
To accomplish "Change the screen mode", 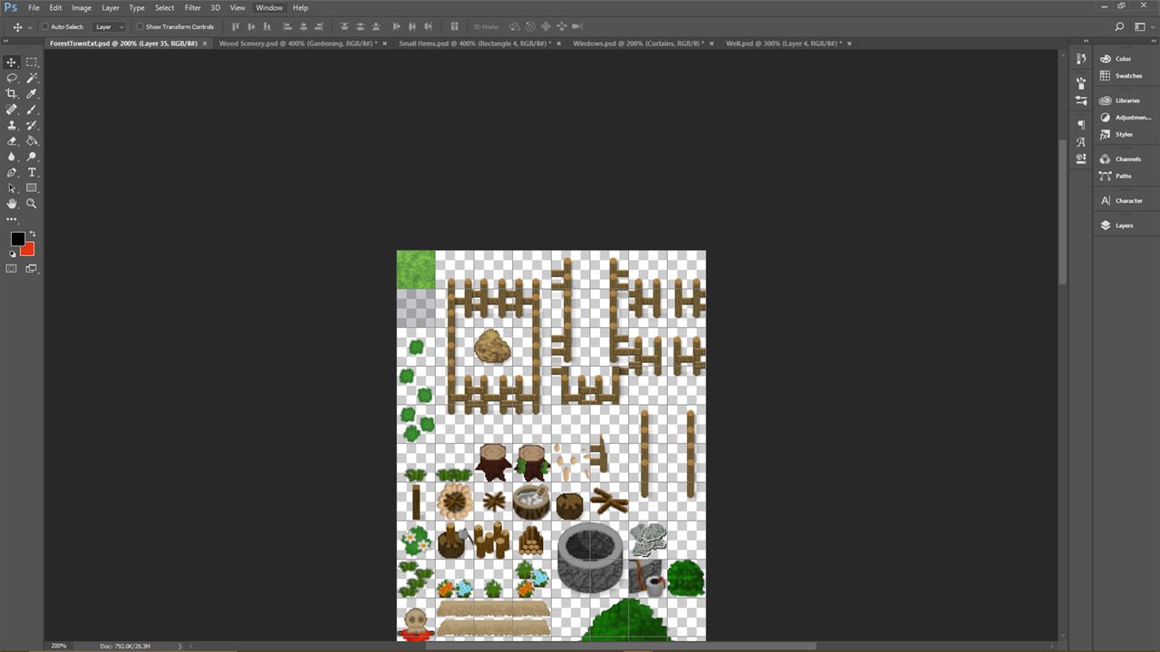I will coord(32,269).
